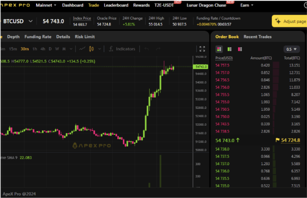The height and width of the screenshot is (198, 307).
Task: Click the Funding Rate / Countdown label
Action: pyautogui.click(x=218, y=18)
